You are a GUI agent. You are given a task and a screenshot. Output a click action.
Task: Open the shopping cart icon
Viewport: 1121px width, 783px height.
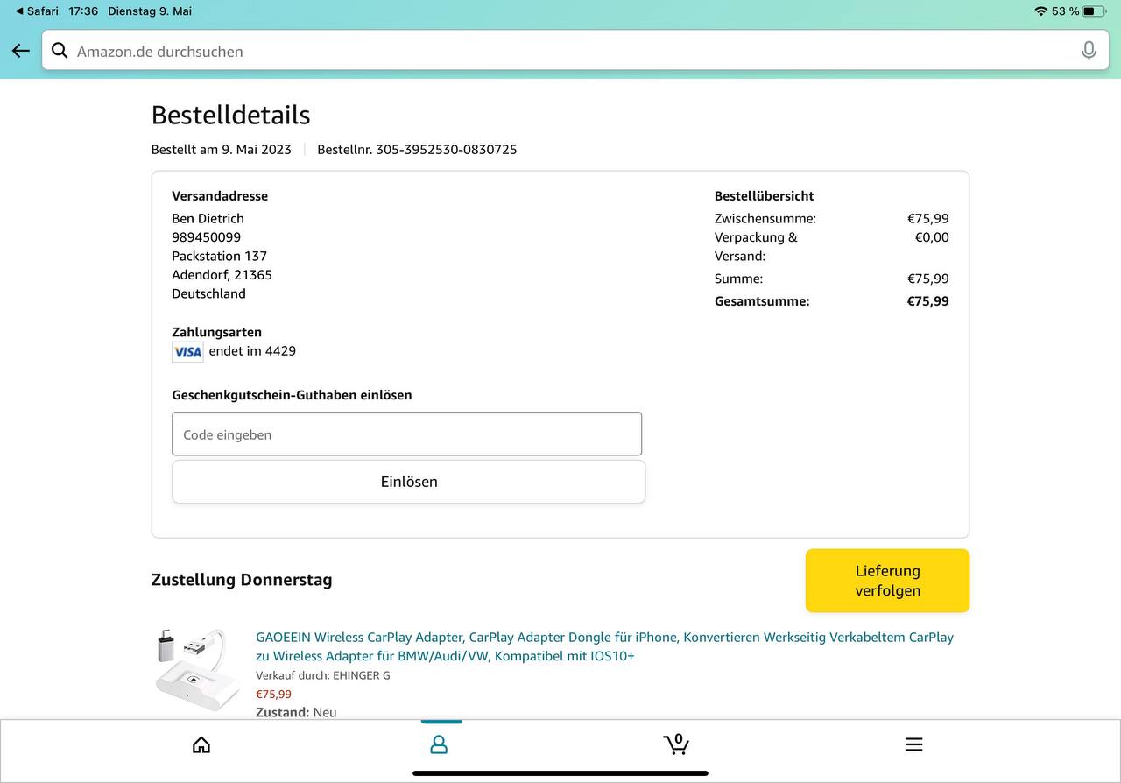pyautogui.click(x=676, y=744)
